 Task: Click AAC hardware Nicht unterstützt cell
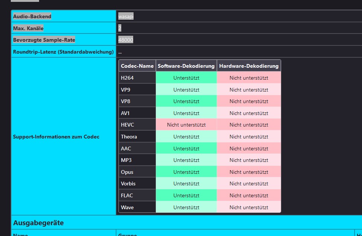[249, 149]
